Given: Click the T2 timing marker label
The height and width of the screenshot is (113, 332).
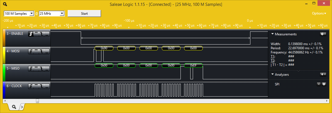Looking at the screenshot, I should pos(272,60).
